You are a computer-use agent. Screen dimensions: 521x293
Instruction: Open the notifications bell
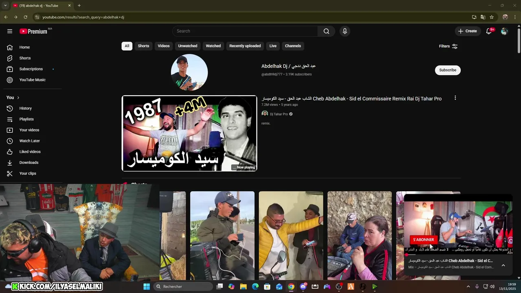489,31
